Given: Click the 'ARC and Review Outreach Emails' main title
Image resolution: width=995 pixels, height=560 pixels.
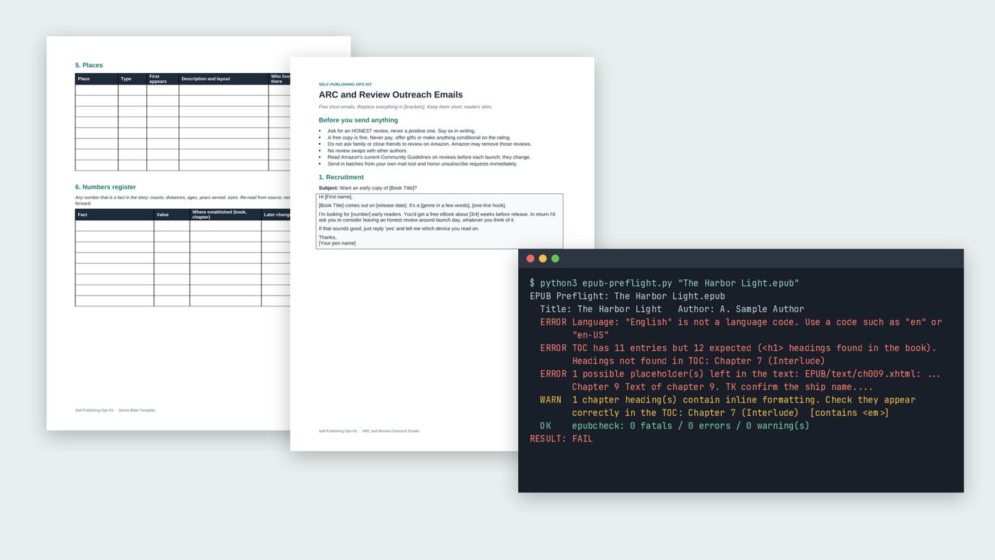Looking at the screenshot, I should (x=390, y=95).
